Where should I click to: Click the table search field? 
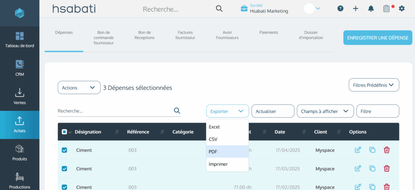(115, 111)
